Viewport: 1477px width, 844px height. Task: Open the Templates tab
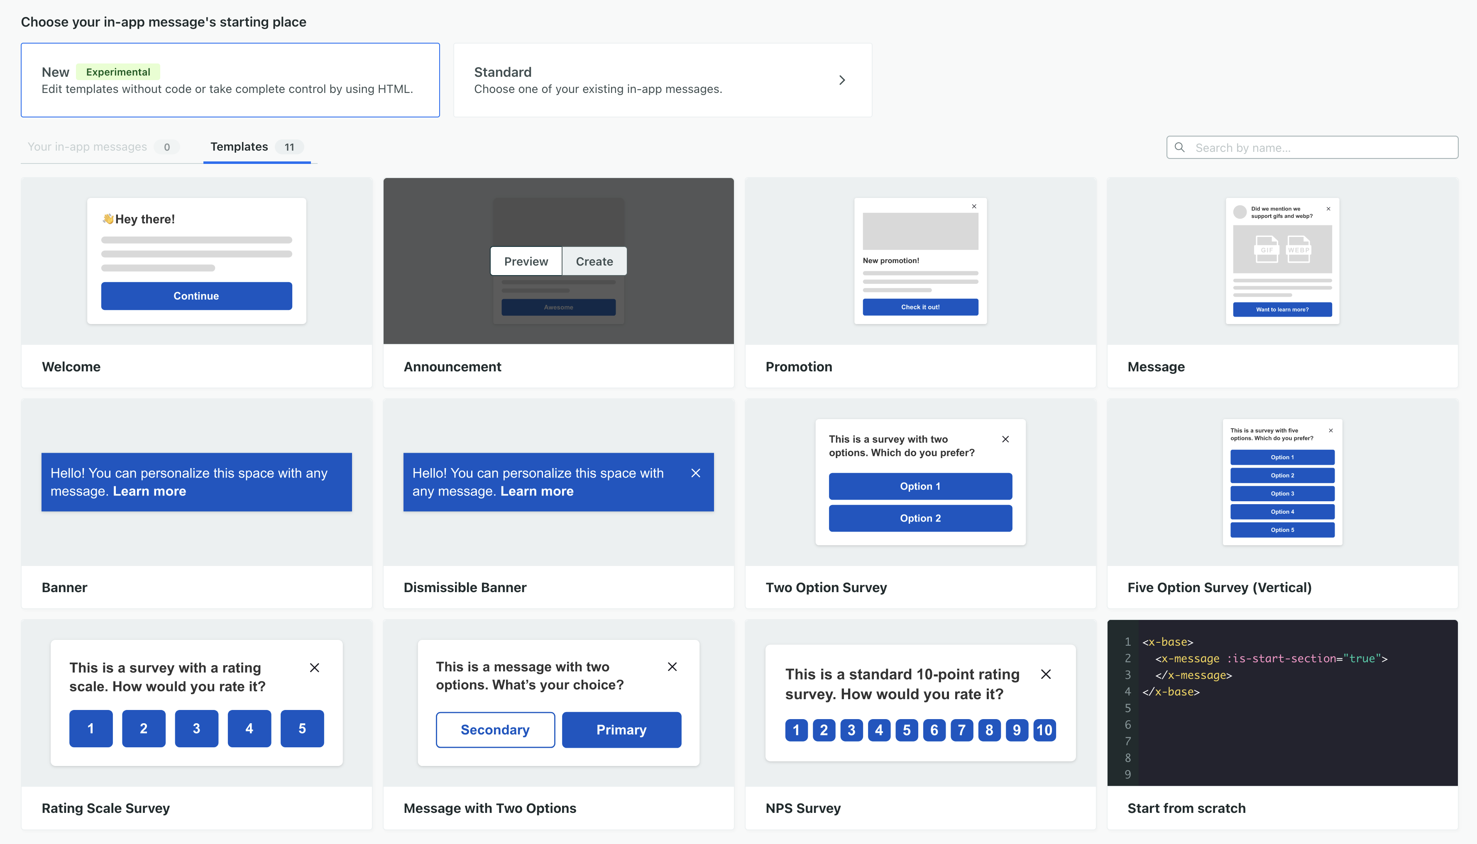click(257, 146)
